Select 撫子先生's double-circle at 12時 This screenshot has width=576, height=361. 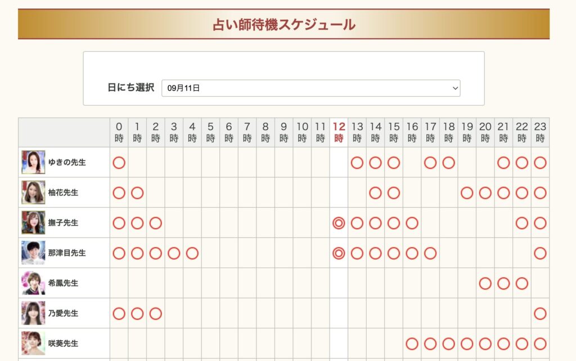(x=339, y=223)
